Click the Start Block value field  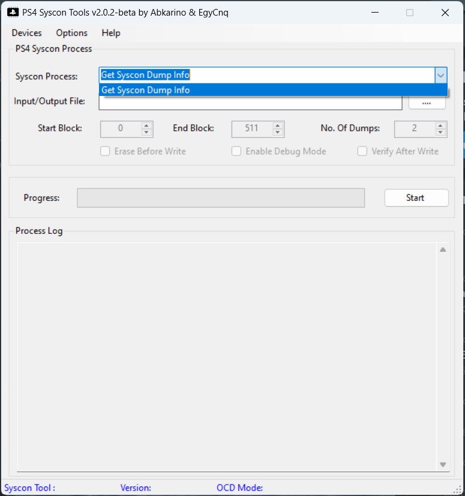121,129
